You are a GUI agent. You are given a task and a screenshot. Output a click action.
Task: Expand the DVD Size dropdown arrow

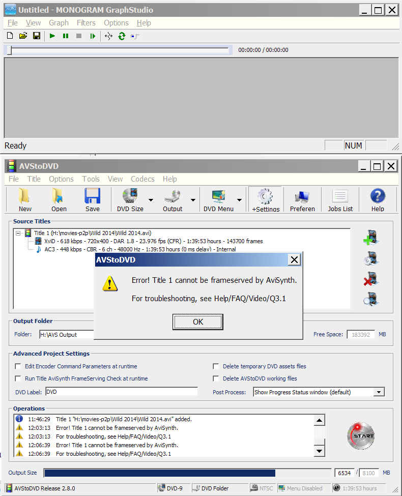(151, 200)
